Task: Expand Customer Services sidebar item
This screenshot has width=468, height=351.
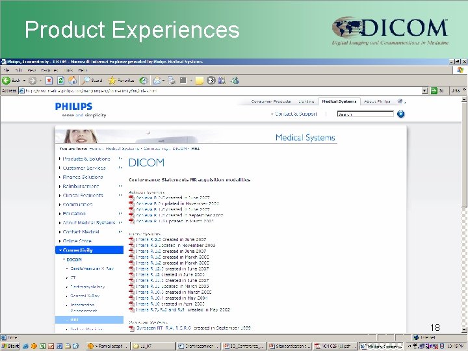Action: (x=120, y=168)
